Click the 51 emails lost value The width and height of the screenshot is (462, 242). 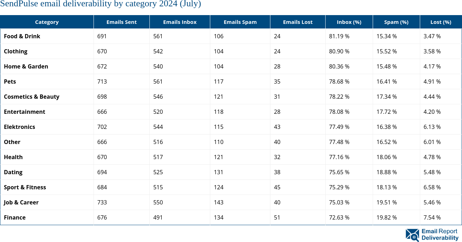(x=277, y=217)
